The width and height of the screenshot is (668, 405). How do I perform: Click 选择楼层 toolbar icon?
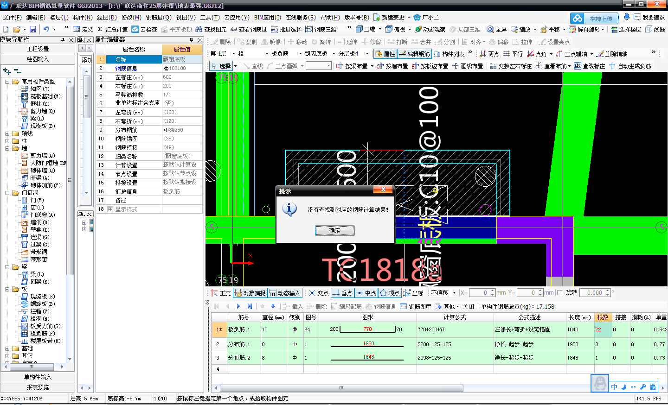coord(614,29)
